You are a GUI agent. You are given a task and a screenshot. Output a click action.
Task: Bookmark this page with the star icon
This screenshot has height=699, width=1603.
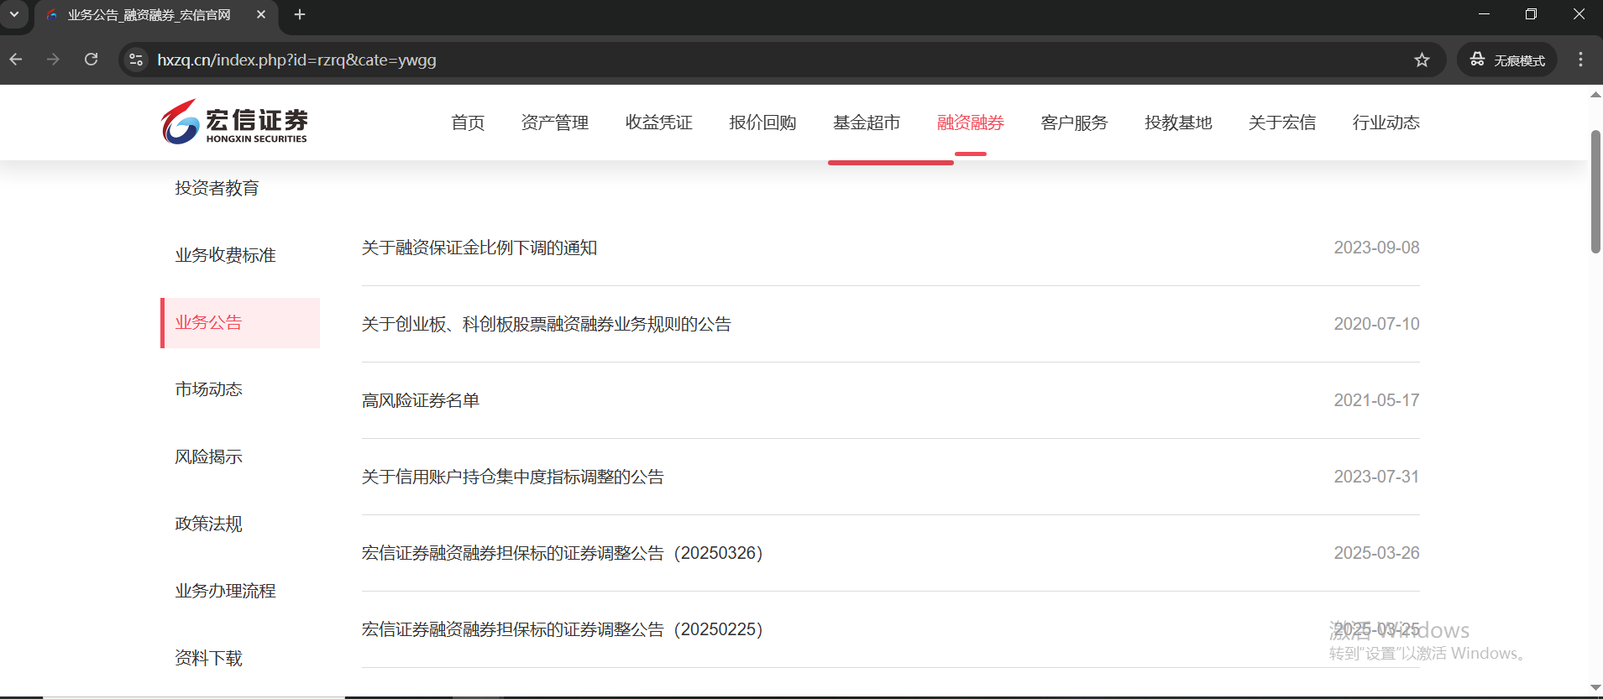tap(1422, 60)
